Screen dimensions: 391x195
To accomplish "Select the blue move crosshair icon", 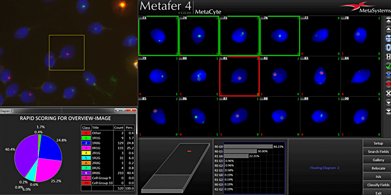I will (x=388, y=38).
